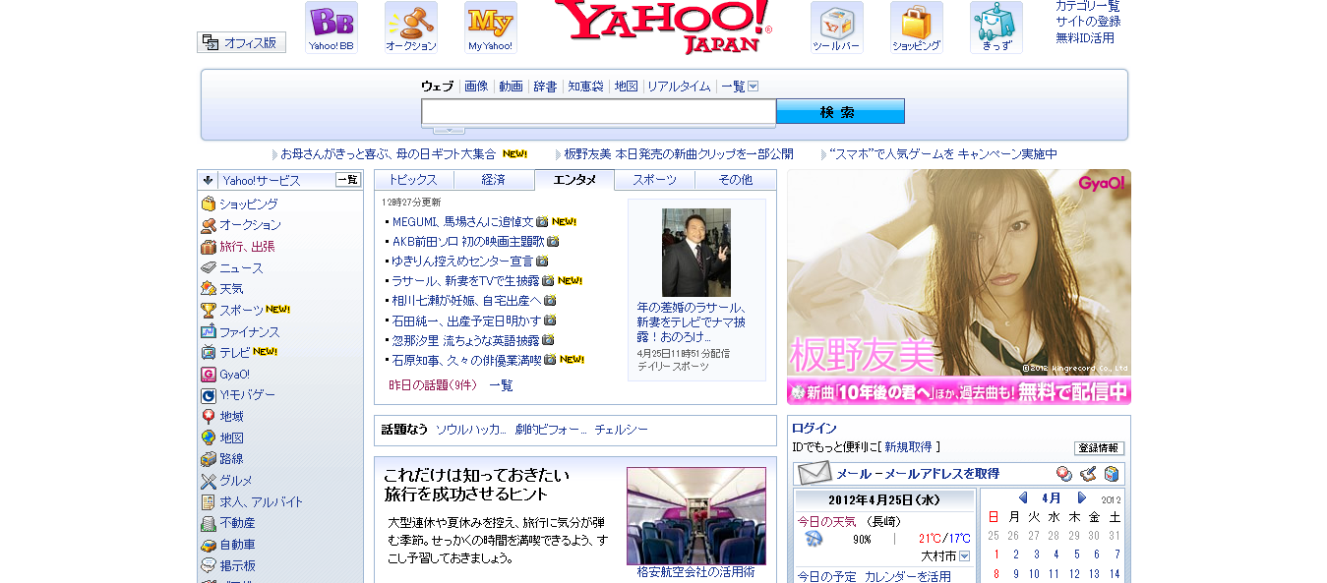Open the 無料ID活用 link
Screen dimensions: 1327x583
pyautogui.click(x=1085, y=37)
